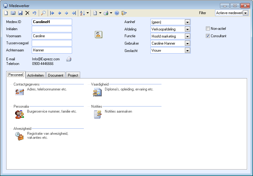
Task: Open the Functie dropdown list
Action: click(187, 36)
